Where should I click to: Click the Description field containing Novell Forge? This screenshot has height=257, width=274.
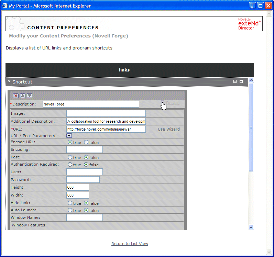click(x=91, y=104)
